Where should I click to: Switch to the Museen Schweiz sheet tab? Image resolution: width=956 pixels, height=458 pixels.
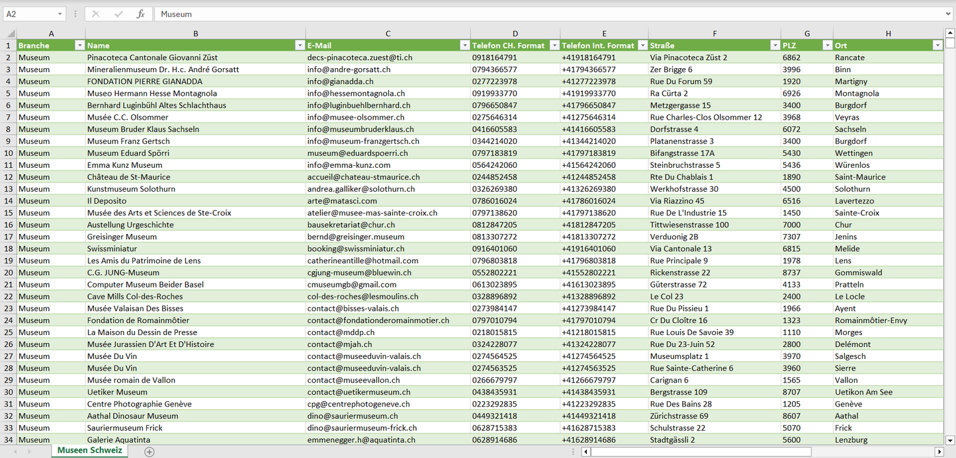tap(89, 451)
